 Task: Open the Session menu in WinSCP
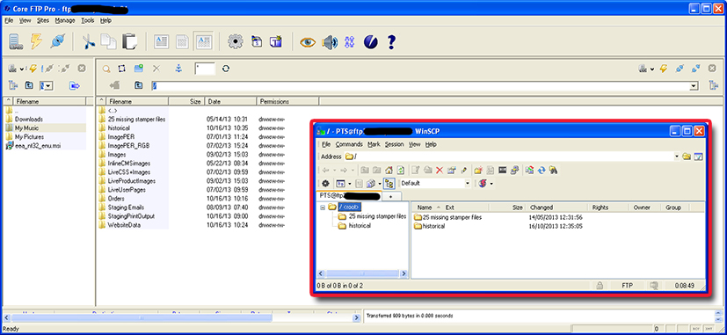point(394,144)
